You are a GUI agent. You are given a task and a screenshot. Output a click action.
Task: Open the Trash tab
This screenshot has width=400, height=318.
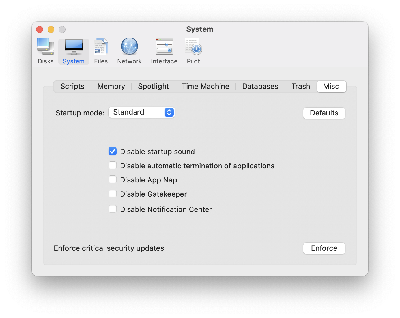pyautogui.click(x=301, y=87)
